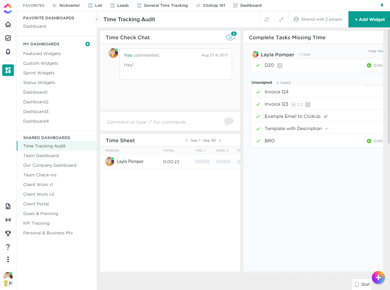
Task: Open the Home icon in left rail
Action: click(x=8, y=24)
